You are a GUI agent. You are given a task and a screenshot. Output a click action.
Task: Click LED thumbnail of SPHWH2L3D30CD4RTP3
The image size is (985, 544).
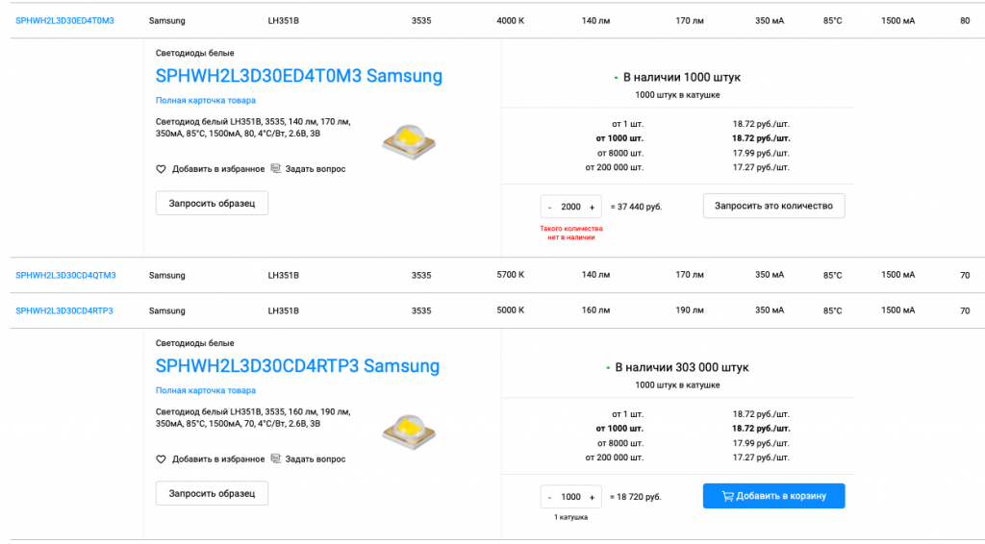(x=409, y=432)
